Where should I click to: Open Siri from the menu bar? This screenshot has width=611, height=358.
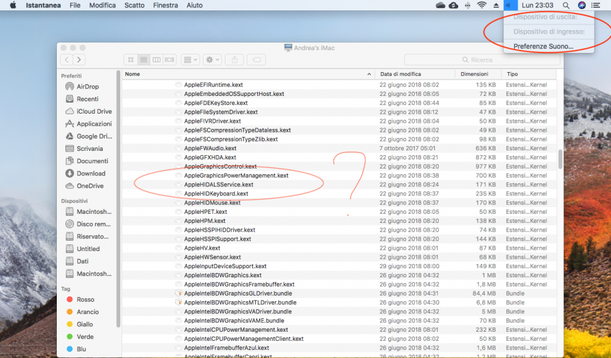click(x=582, y=5)
